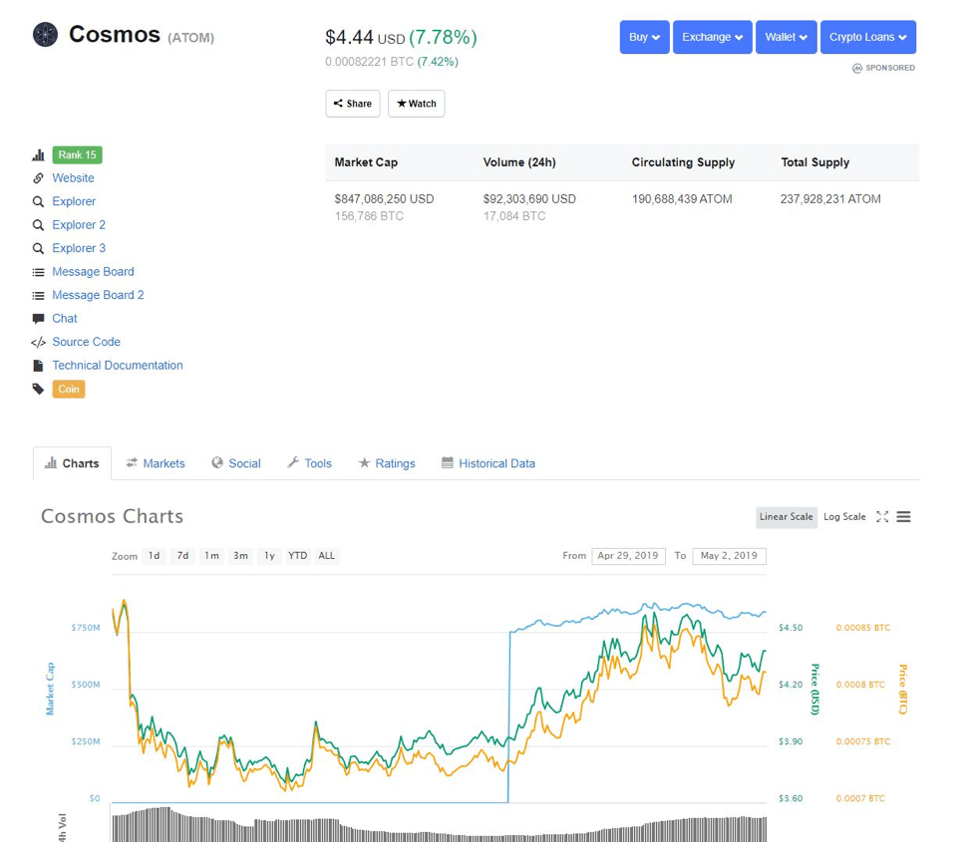Open the Explorer 2 link
971x842 pixels.
tap(79, 225)
